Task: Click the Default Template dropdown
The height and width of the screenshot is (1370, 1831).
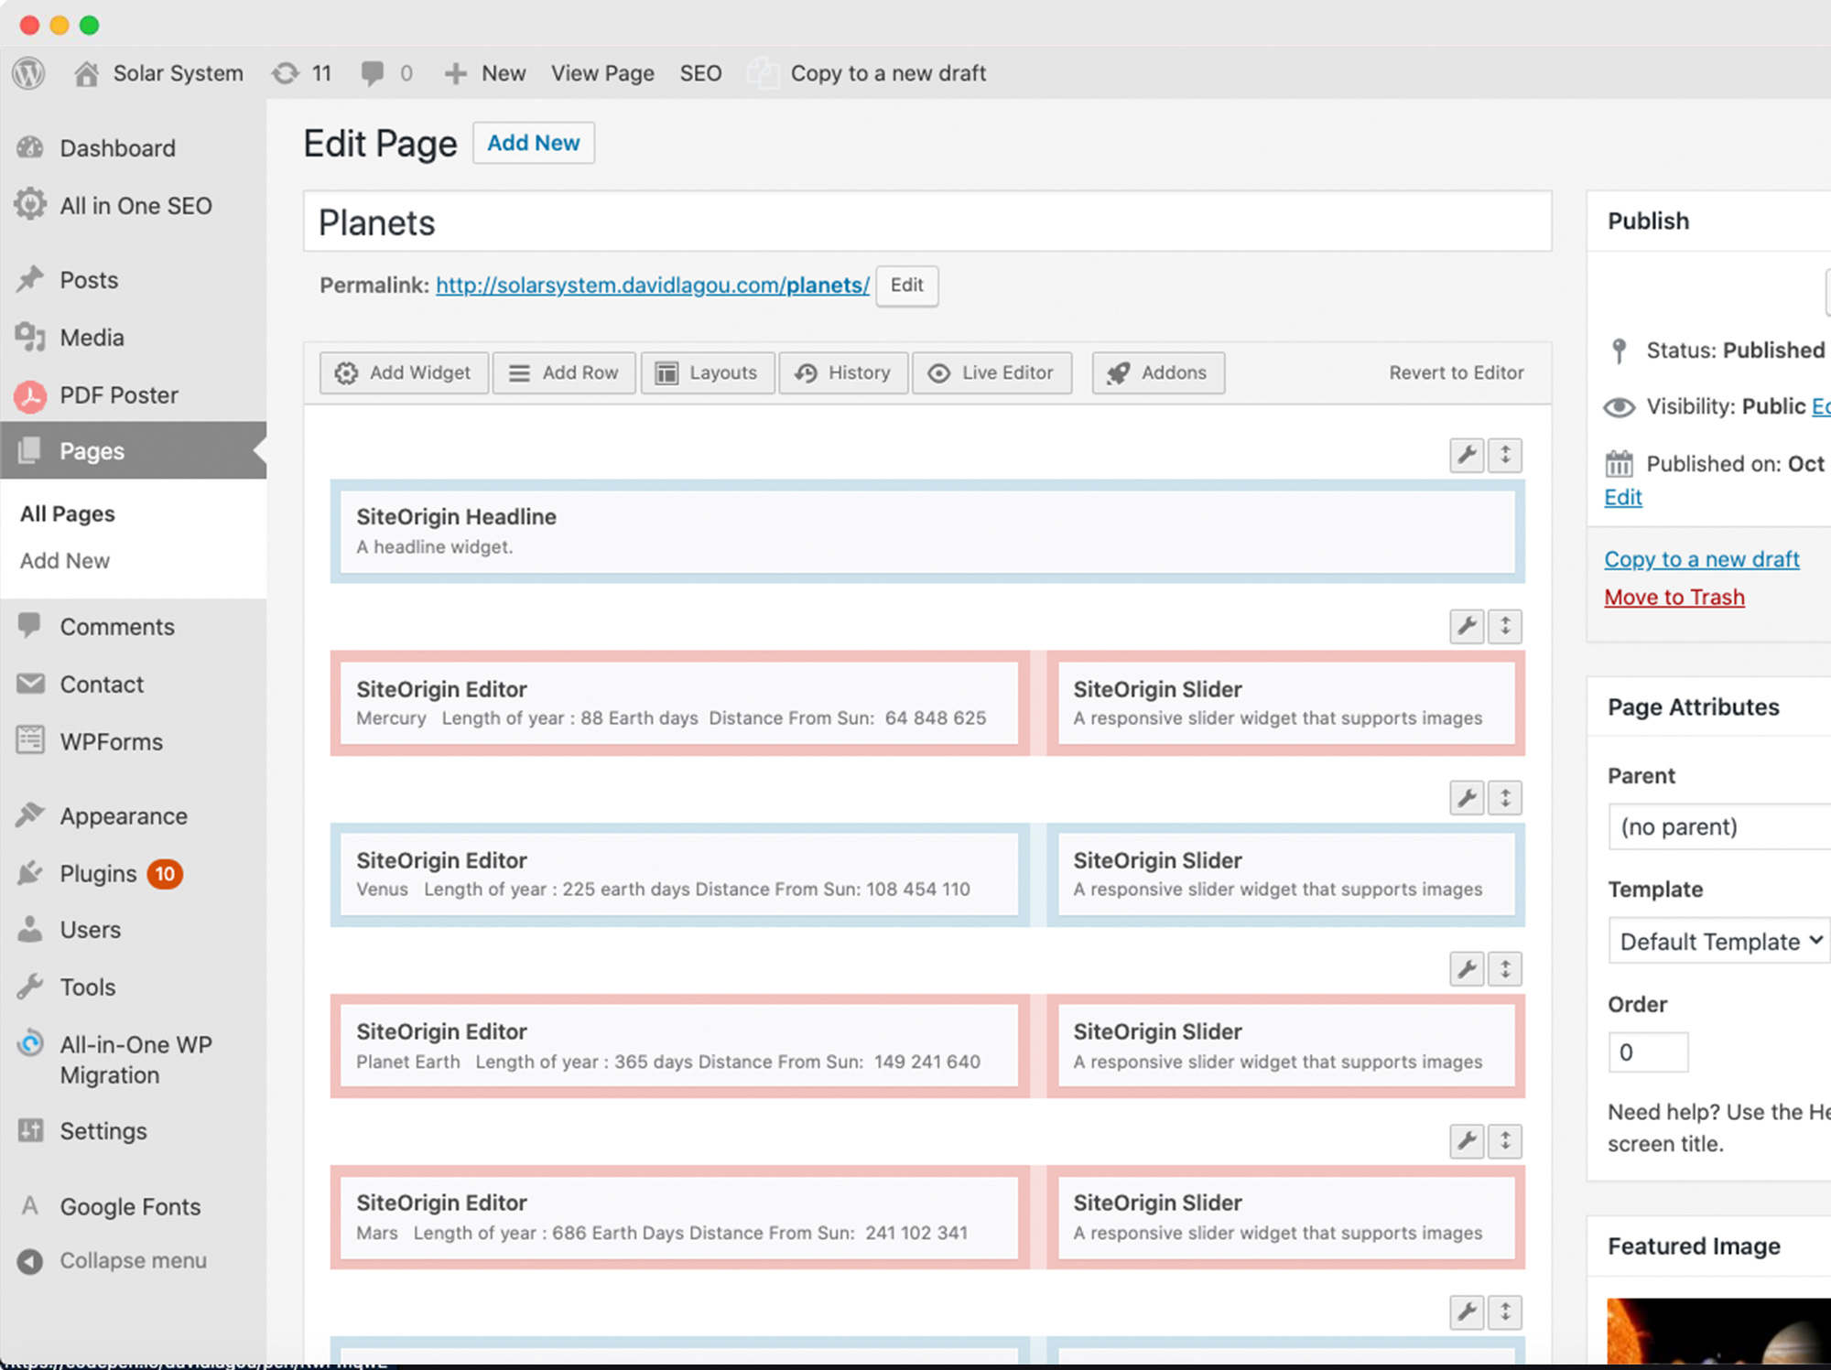Action: (x=1716, y=940)
